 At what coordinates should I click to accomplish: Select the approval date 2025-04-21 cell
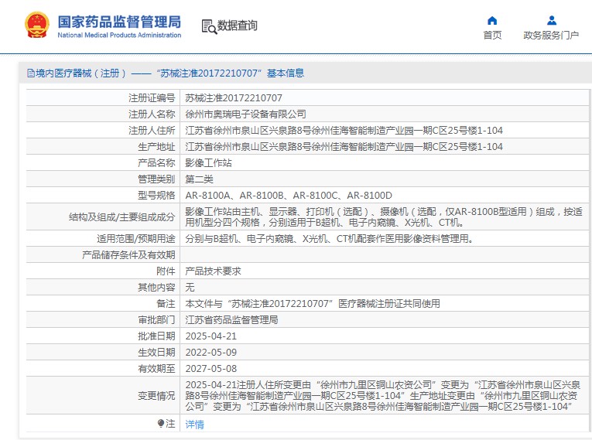click(210, 336)
